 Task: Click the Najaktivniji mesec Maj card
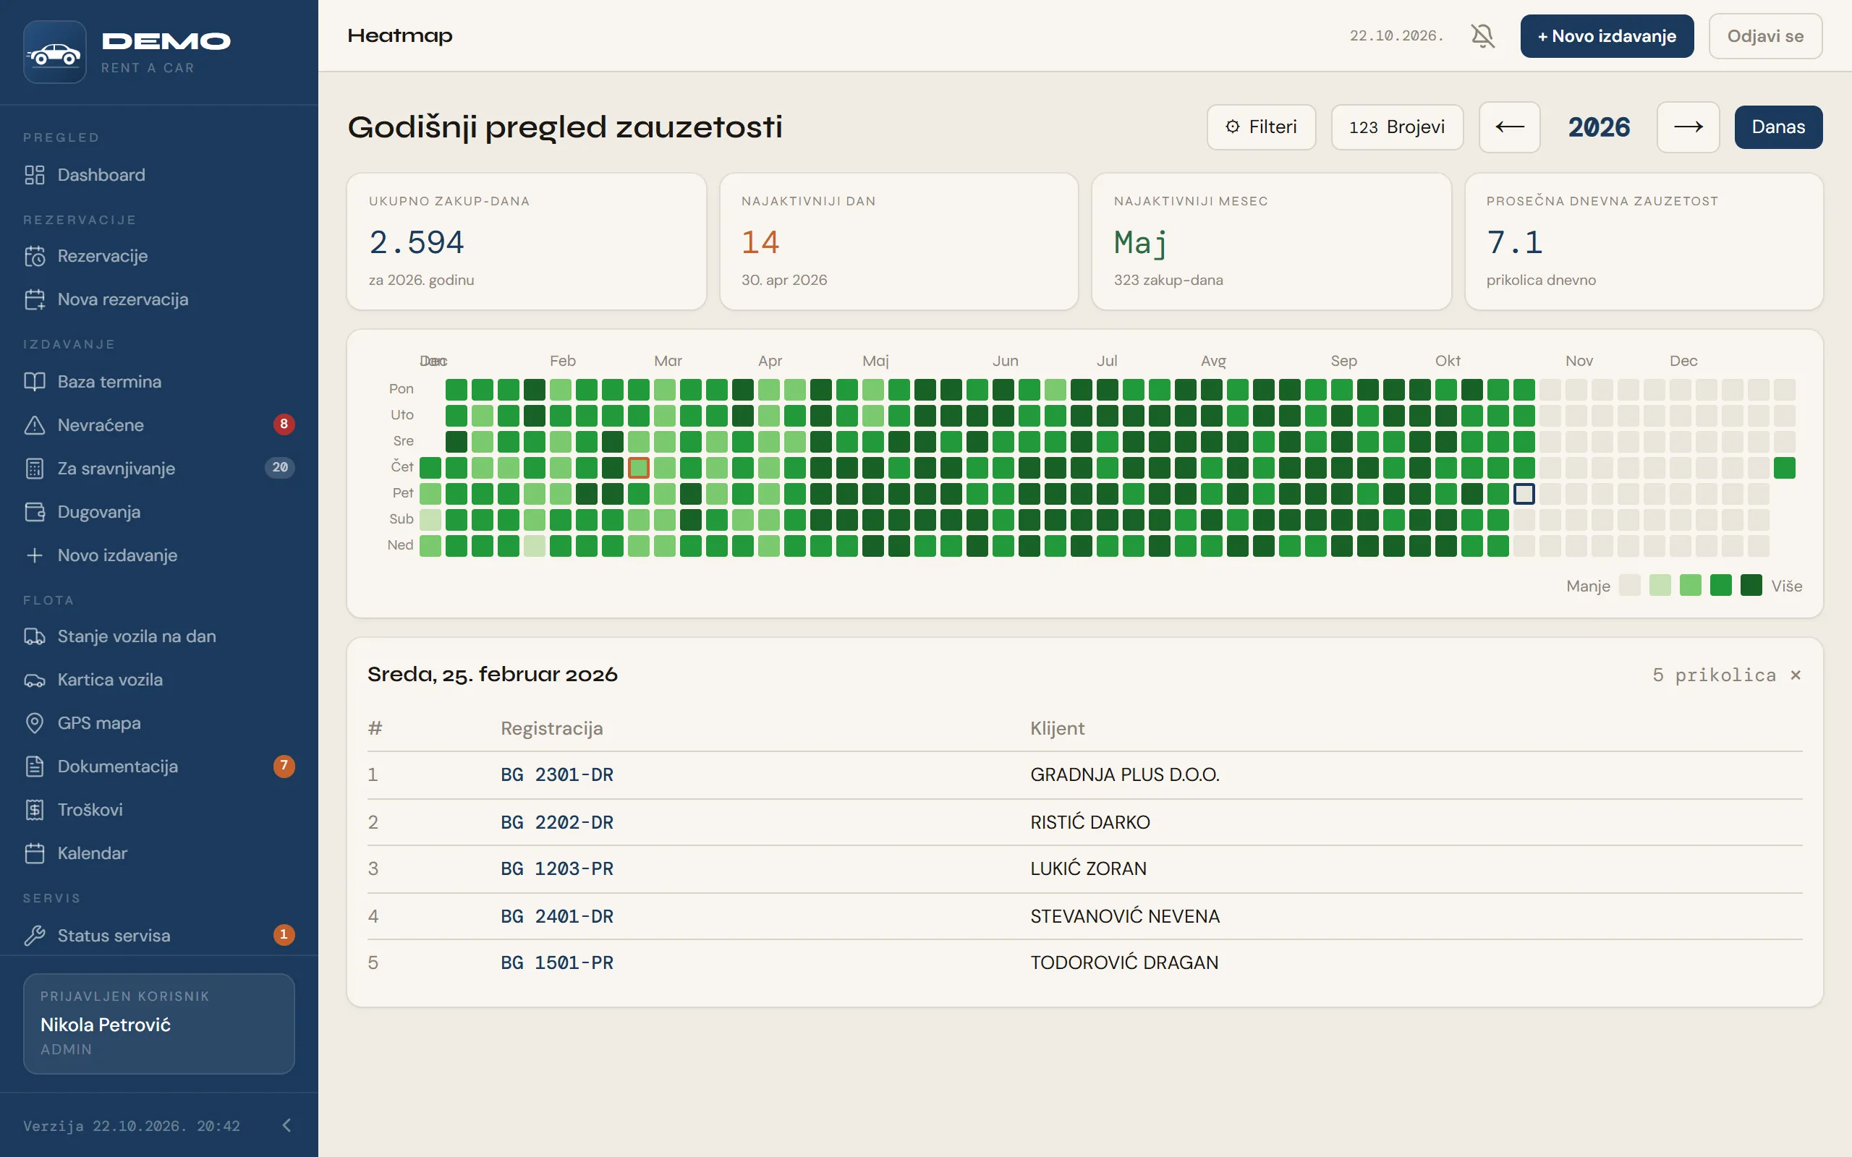(x=1271, y=241)
